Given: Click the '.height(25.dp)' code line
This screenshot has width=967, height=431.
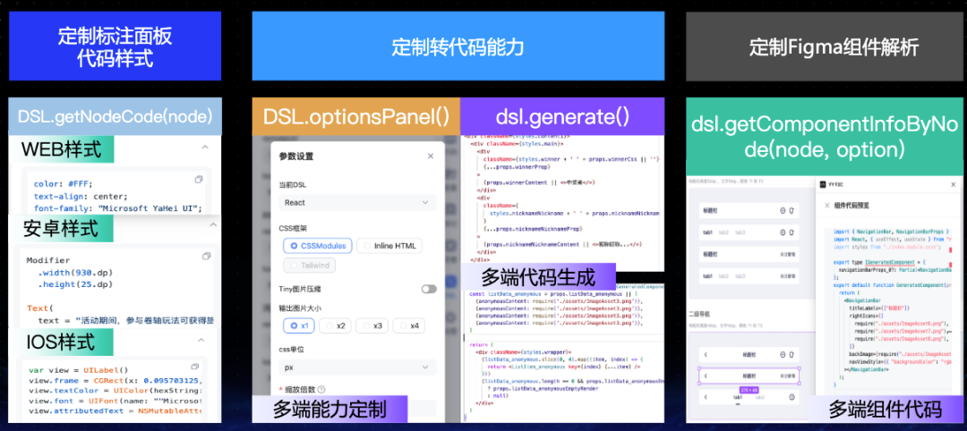Looking at the screenshot, I should pyautogui.click(x=75, y=283).
